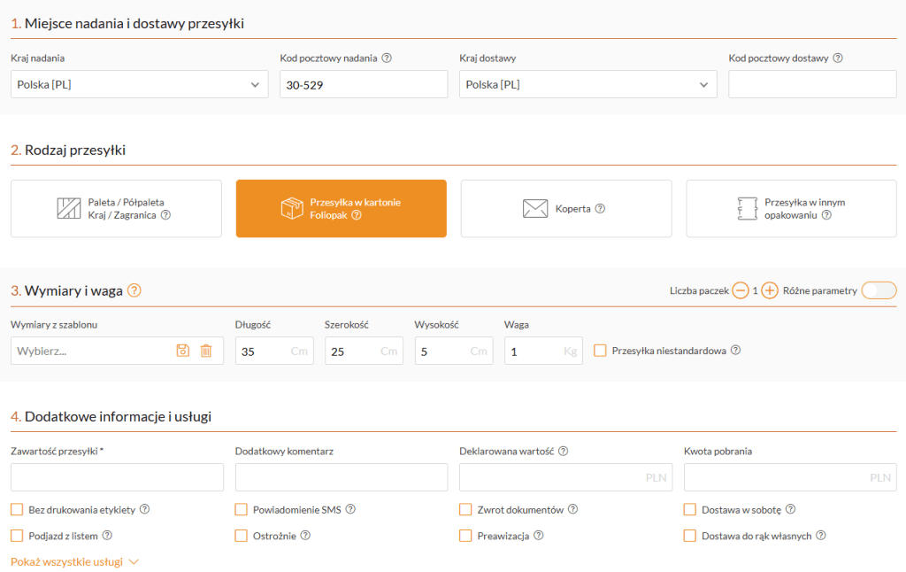Click help icon next to Deklarowana wartość
The width and height of the screenshot is (906, 572).
point(563,451)
